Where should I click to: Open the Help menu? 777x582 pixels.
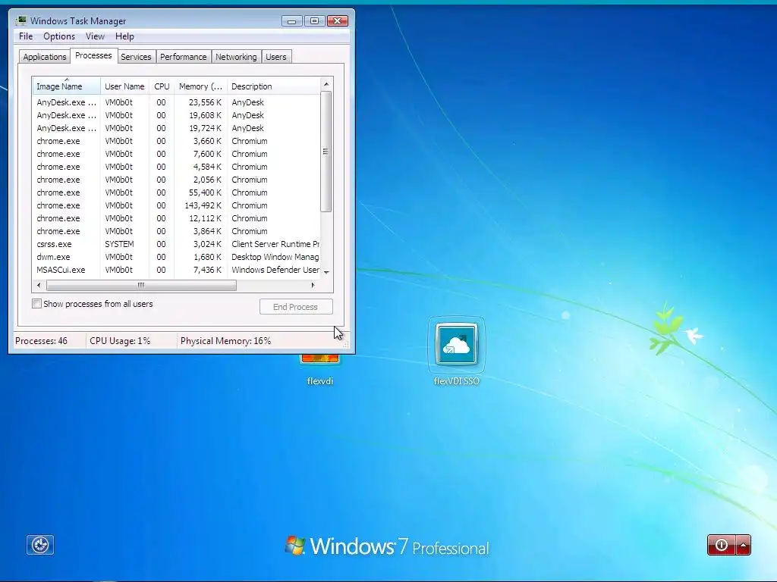124,36
